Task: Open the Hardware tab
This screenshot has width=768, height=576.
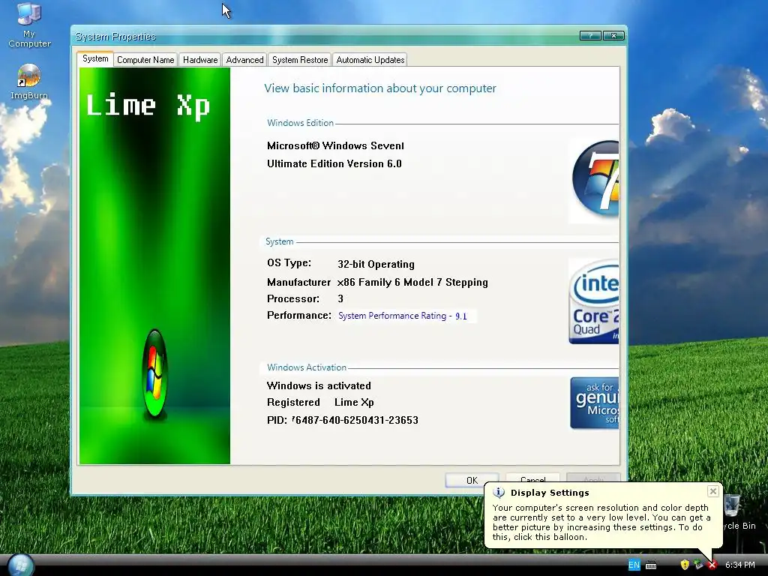Action: click(x=199, y=60)
